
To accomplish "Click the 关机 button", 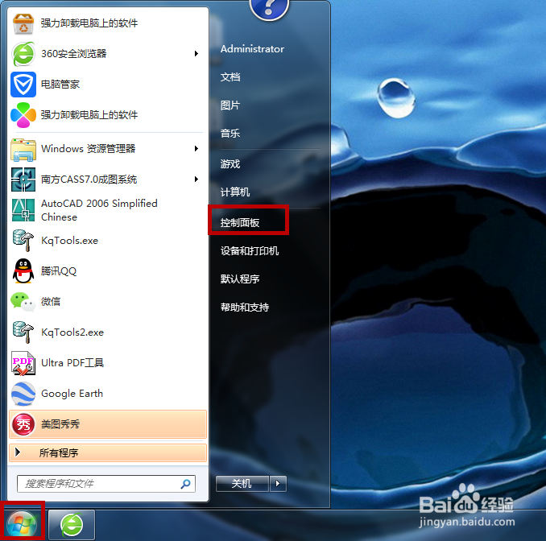I will [x=242, y=484].
